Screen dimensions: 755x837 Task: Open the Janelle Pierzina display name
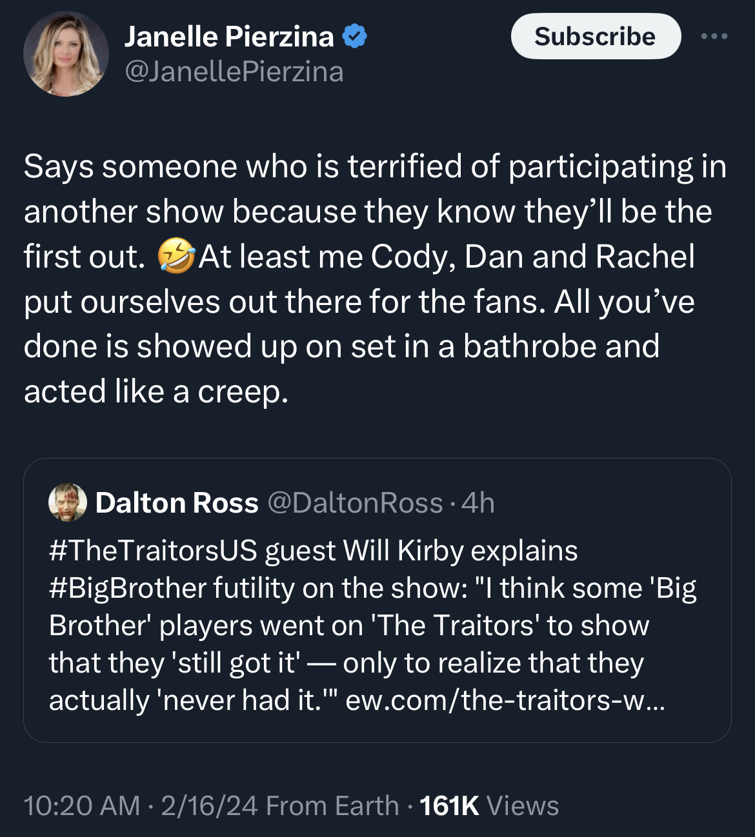click(x=229, y=36)
